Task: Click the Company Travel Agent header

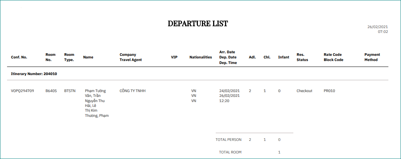Action: click(x=131, y=57)
